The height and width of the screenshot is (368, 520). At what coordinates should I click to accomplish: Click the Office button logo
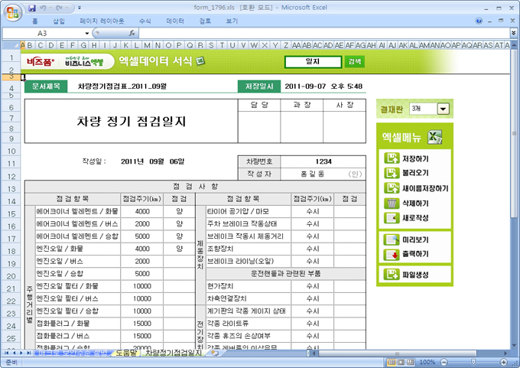pyautogui.click(x=12, y=12)
